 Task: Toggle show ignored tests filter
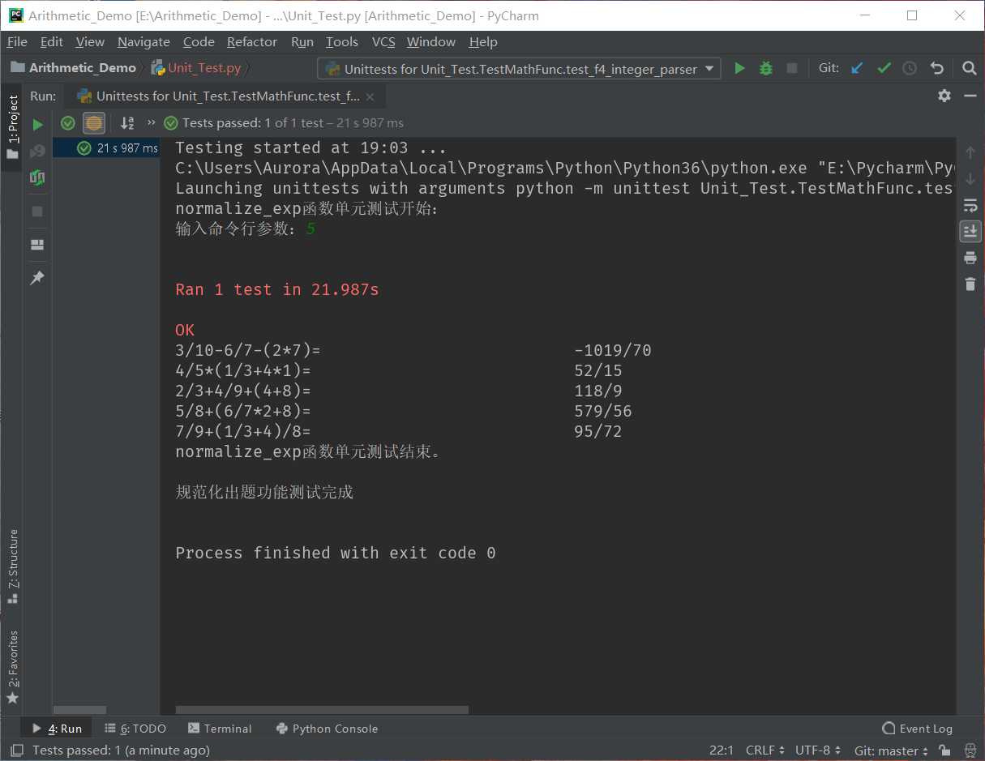pos(94,123)
